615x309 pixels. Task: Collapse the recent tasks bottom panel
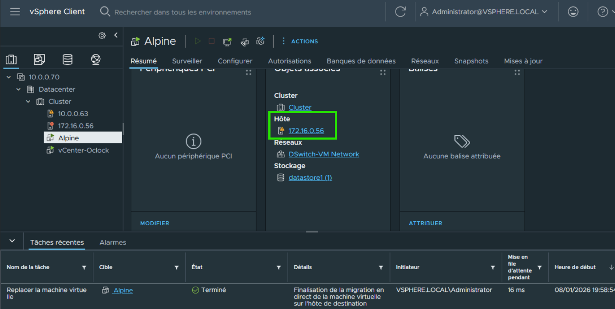(12, 241)
